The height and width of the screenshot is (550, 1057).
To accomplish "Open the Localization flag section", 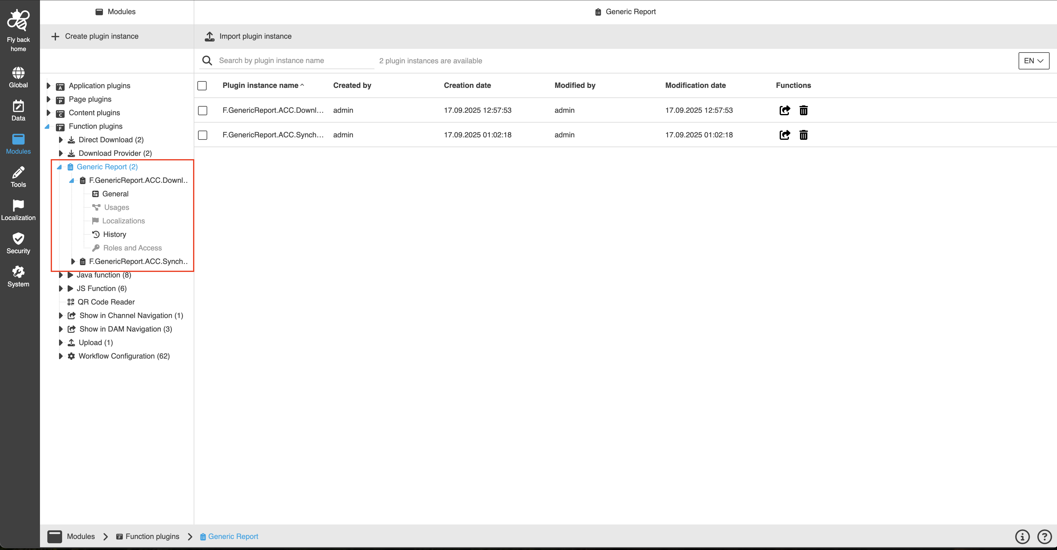I will pos(18,210).
